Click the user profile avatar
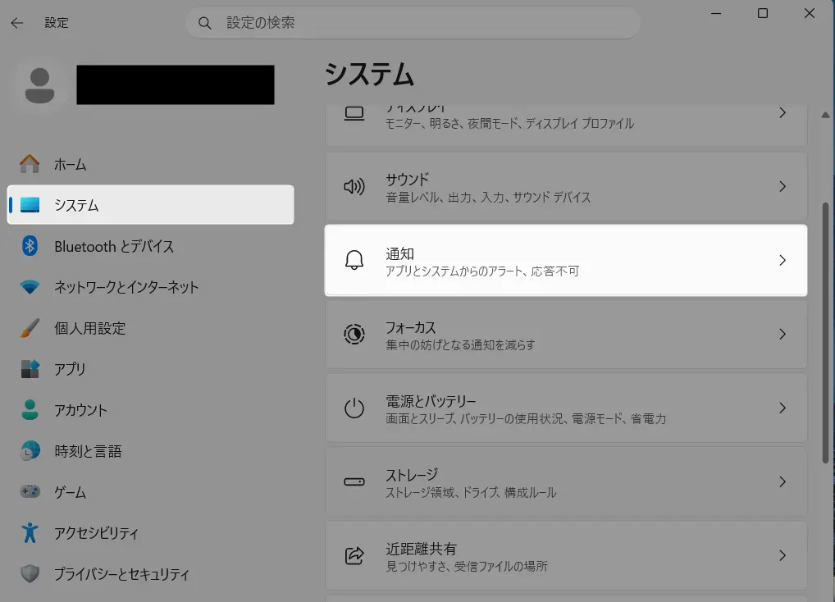This screenshot has height=602, width=835. tap(40, 85)
